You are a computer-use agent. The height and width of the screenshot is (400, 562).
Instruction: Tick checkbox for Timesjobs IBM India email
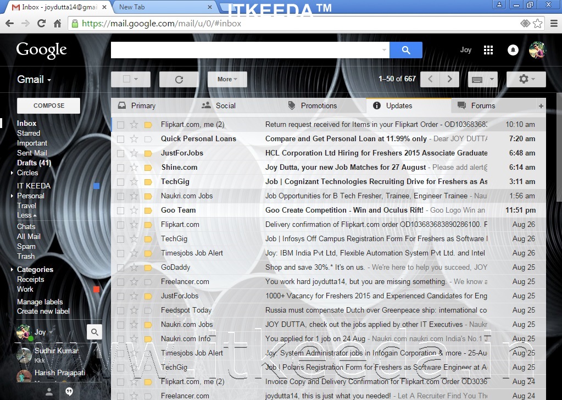point(120,253)
